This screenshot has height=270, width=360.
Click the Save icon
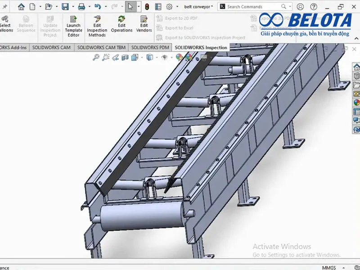65,7
